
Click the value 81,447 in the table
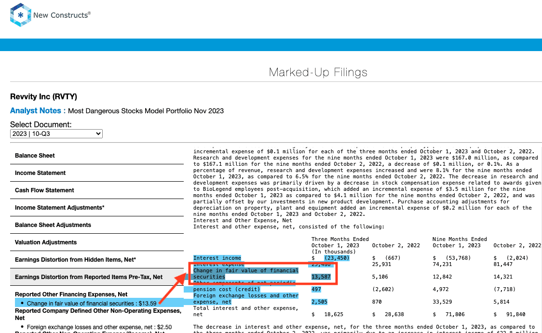[503, 264]
